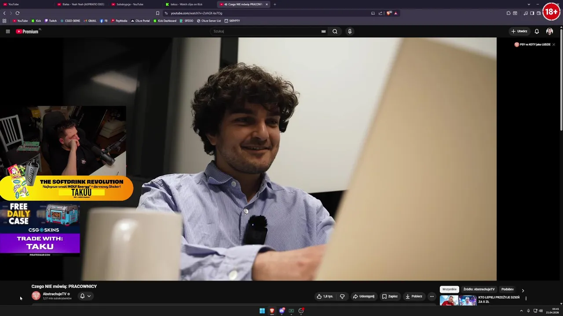Click the Udostępnij share button
The image size is (563, 316).
coord(364,296)
